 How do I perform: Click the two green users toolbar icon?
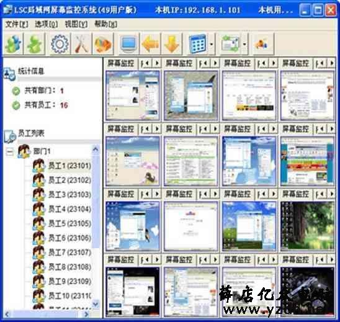(13, 44)
